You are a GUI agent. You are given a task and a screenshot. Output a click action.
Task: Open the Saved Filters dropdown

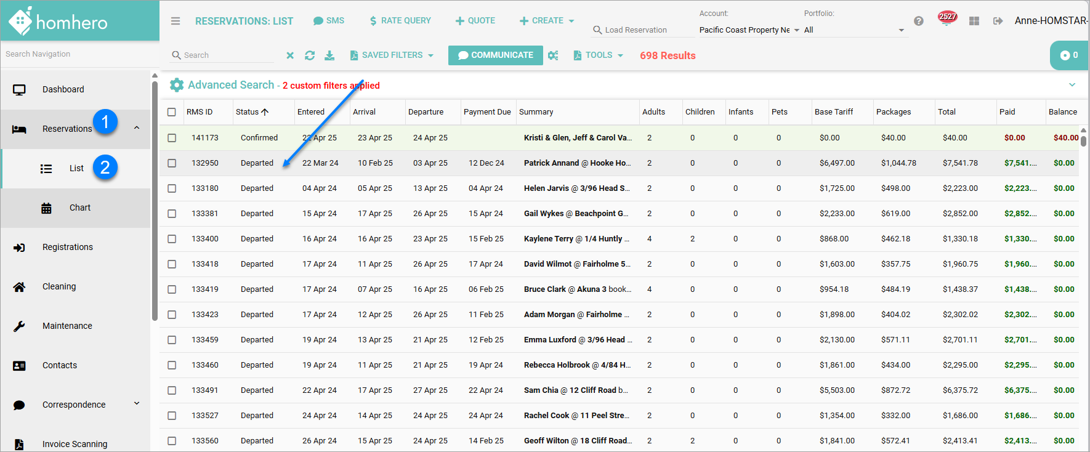click(392, 55)
